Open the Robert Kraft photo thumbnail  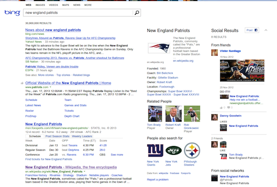point(174,114)
